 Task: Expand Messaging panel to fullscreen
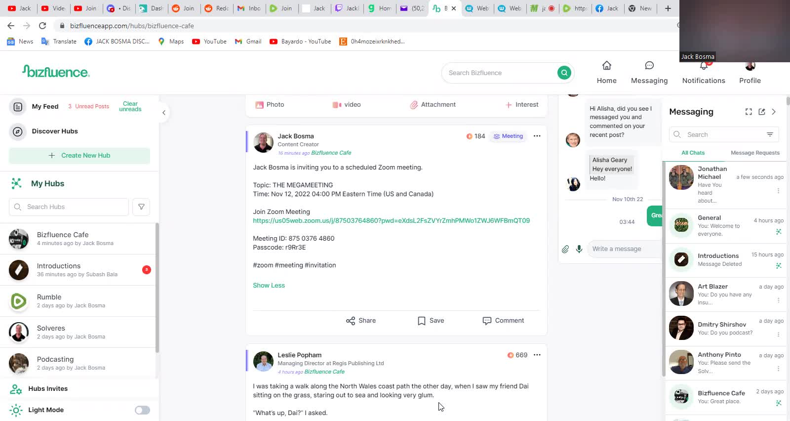coord(749,112)
